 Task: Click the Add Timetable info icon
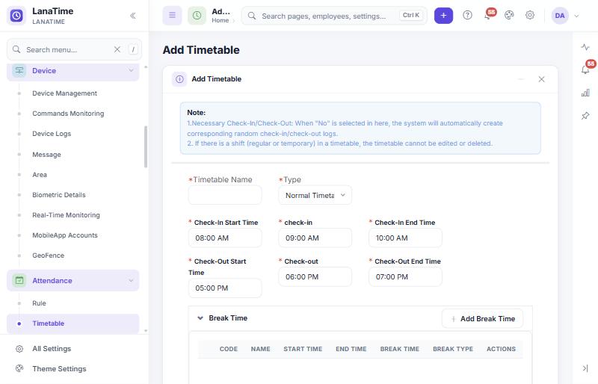click(x=179, y=79)
